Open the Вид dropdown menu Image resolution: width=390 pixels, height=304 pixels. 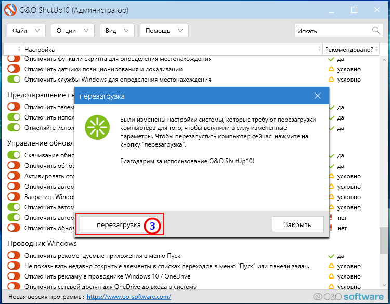coord(117,31)
